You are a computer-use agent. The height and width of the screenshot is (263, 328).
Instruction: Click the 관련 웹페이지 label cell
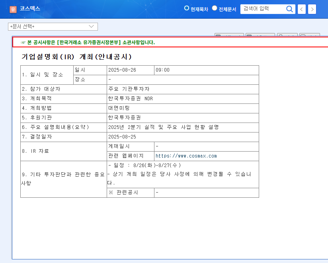coord(131,156)
